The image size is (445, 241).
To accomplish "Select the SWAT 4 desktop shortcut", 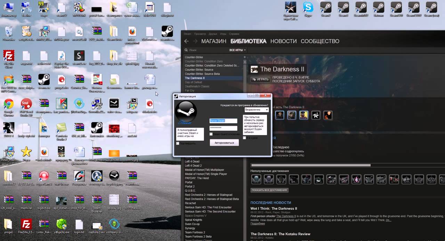I will click(x=9, y=130).
